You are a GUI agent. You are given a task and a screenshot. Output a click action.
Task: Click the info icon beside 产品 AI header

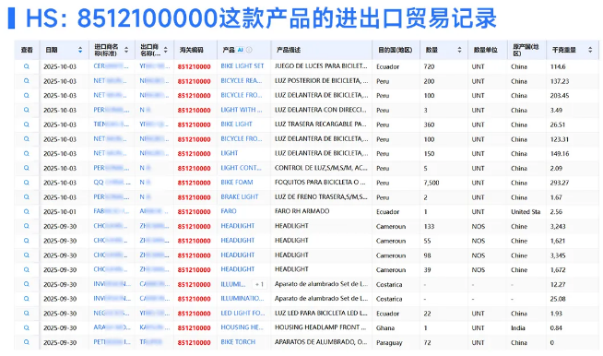click(x=249, y=50)
